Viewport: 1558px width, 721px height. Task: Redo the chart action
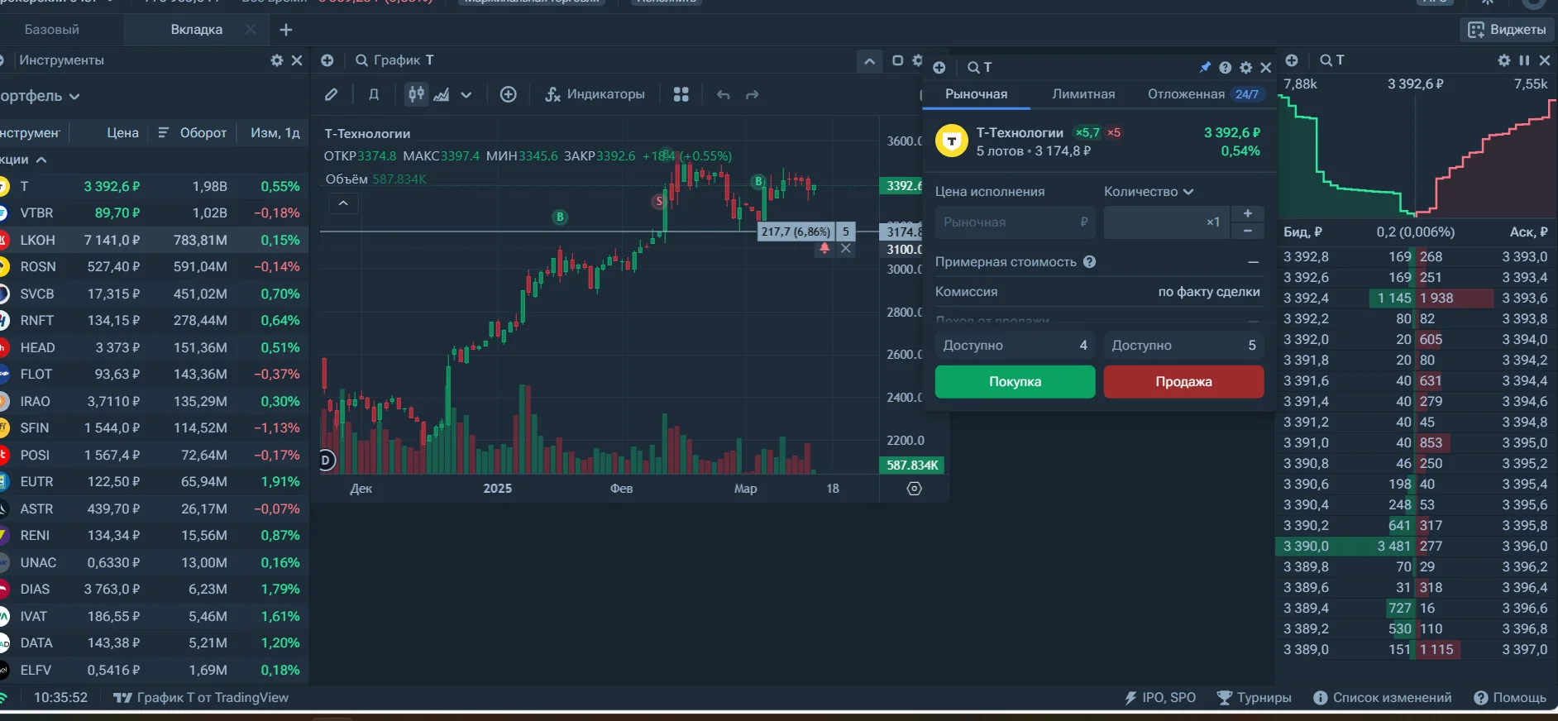pyautogui.click(x=753, y=94)
